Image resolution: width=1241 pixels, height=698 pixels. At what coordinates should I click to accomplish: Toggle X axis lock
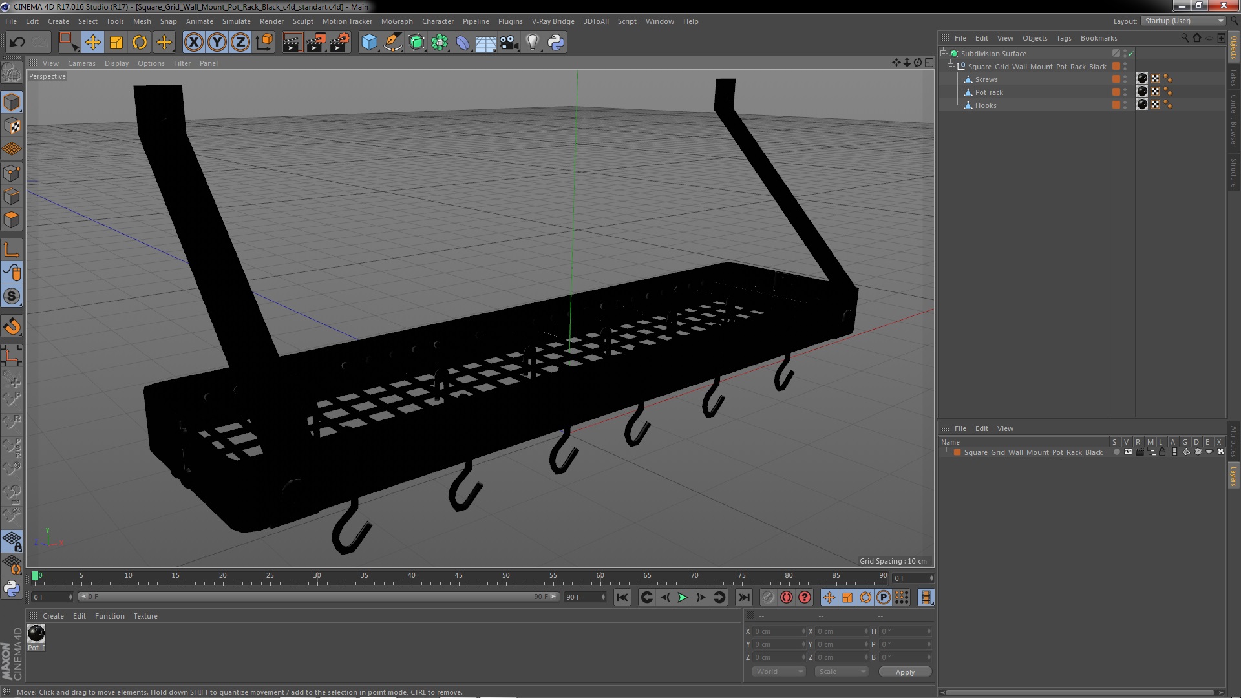click(x=193, y=43)
